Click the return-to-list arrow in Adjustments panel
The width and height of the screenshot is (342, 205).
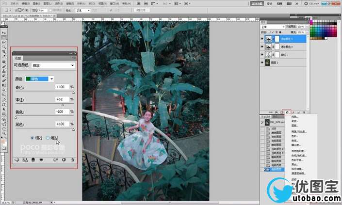coord(16,159)
